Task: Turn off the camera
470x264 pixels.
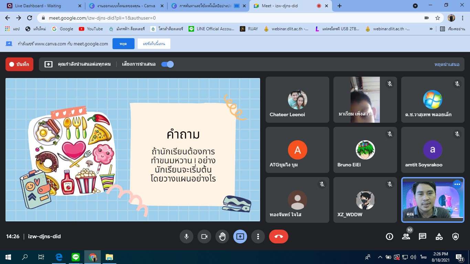Action: click(x=204, y=236)
